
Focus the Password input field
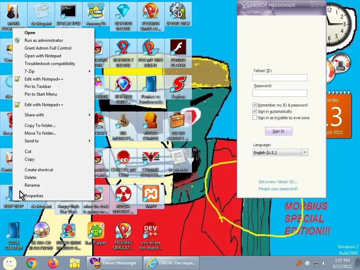pyautogui.click(x=279, y=93)
